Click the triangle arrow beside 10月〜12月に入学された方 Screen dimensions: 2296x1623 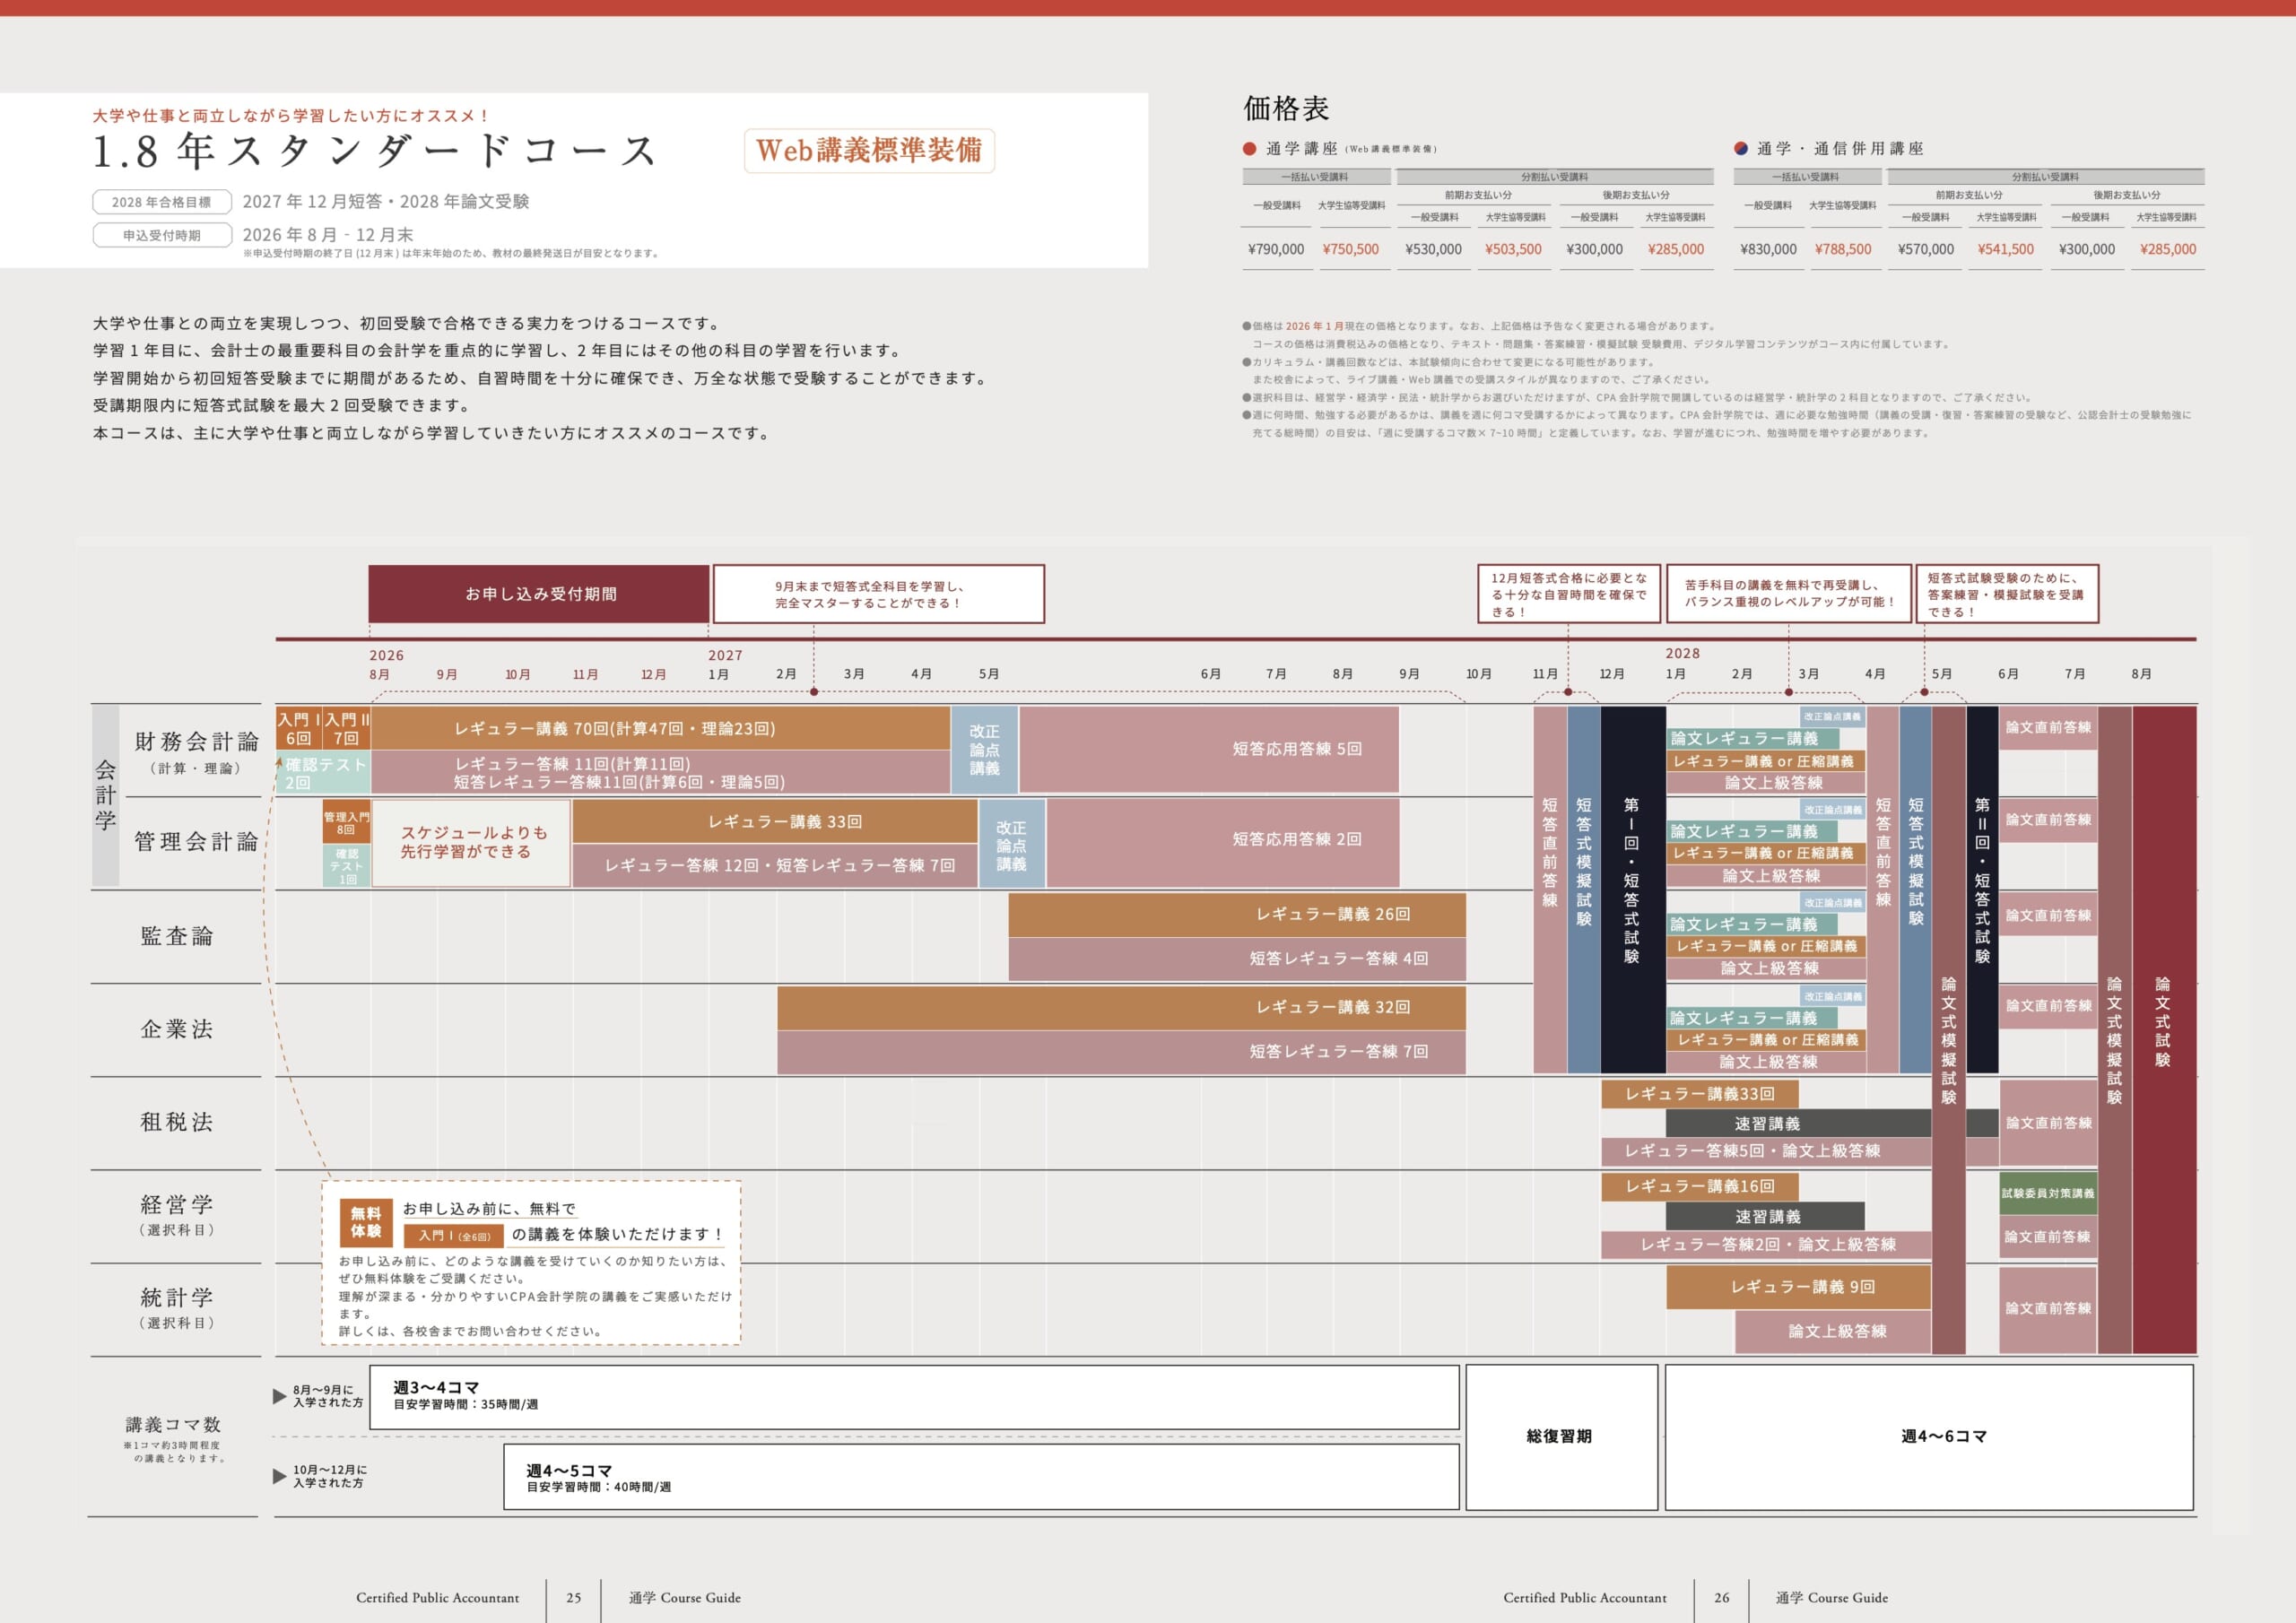(x=280, y=1476)
